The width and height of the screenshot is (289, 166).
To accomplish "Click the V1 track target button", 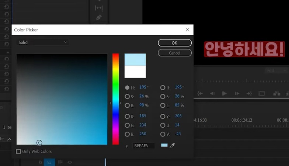I will coord(49,162).
